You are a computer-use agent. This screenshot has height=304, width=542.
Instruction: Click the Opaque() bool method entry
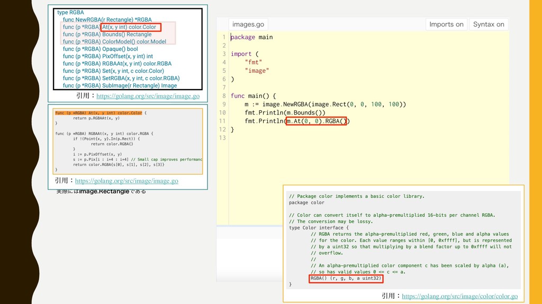coord(100,49)
